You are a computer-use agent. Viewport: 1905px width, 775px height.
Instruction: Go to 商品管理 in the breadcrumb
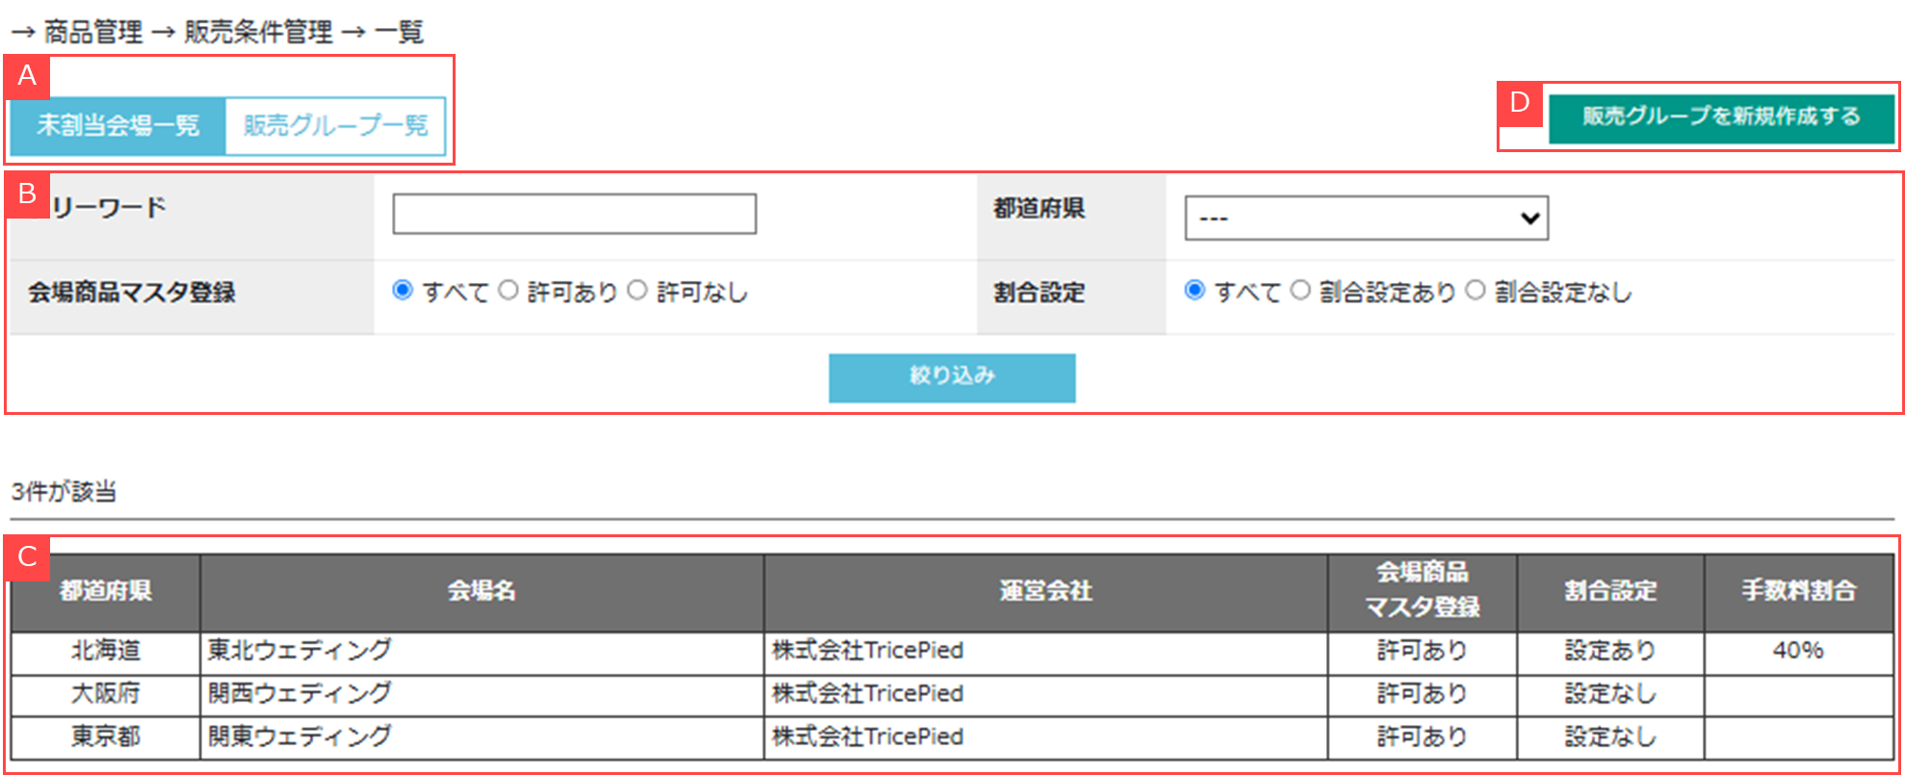(93, 33)
